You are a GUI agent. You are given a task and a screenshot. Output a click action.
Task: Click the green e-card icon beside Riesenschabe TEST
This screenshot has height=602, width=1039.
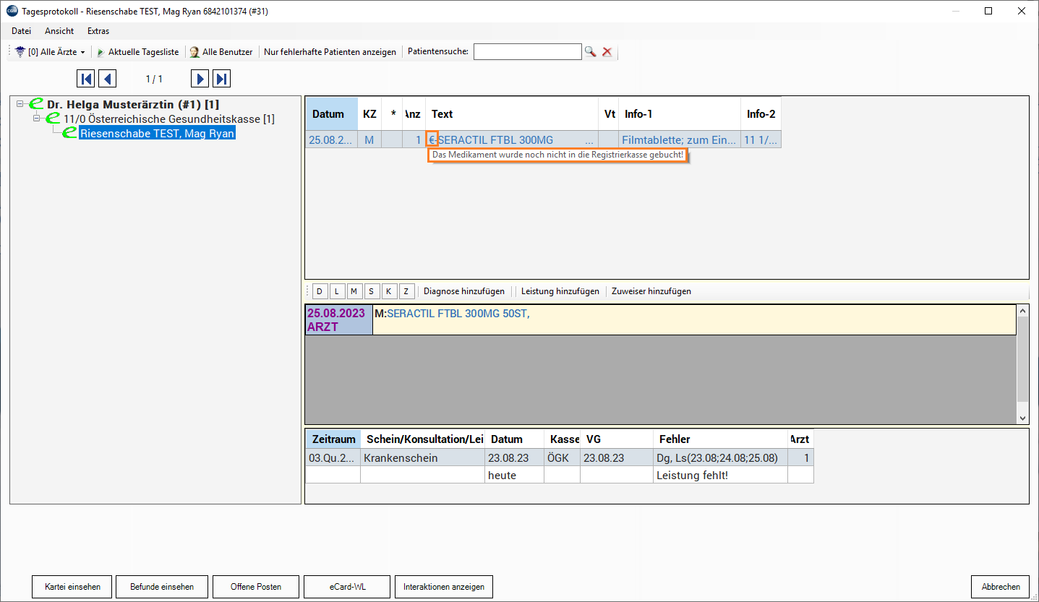point(69,133)
